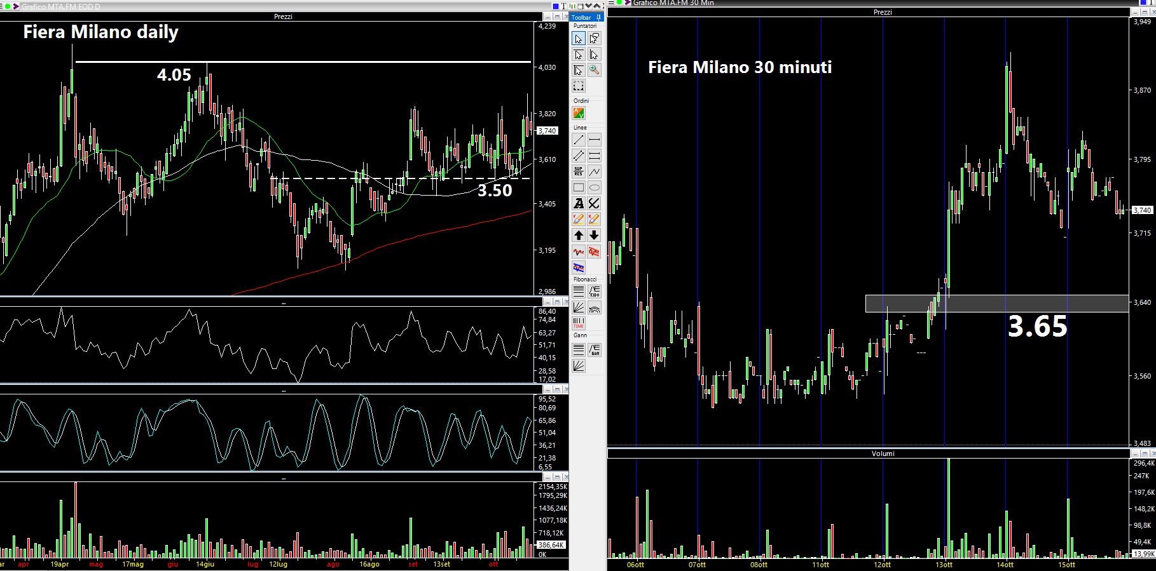
Task: Pick the second pencil eraser tool
Action: (x=594, y=219)
